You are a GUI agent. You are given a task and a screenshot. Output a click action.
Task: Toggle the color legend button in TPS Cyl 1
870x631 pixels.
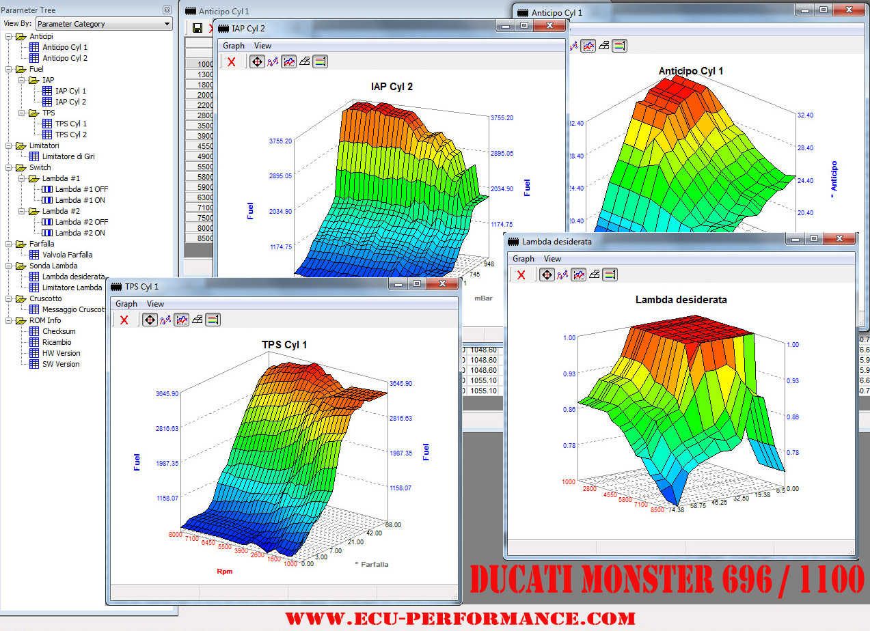(213, 320)
